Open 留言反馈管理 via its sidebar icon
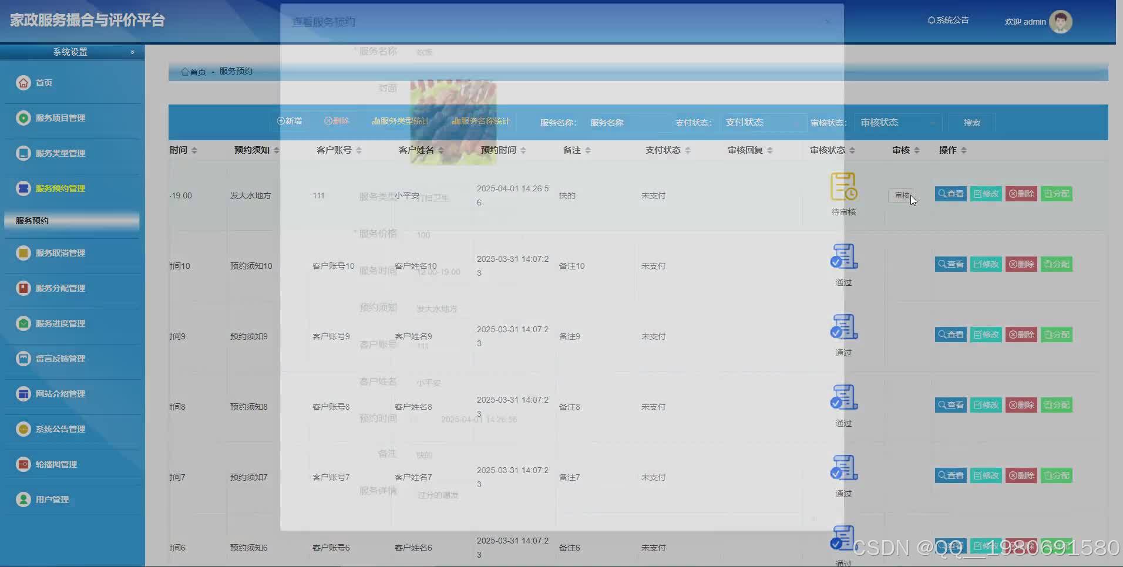Image resolution: width=1123 pixels, height=567 pixels. point(23,358)
